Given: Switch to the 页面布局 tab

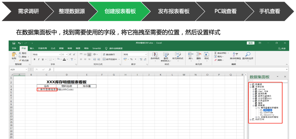Looking at the screenshot, I should tap(42, 48).
